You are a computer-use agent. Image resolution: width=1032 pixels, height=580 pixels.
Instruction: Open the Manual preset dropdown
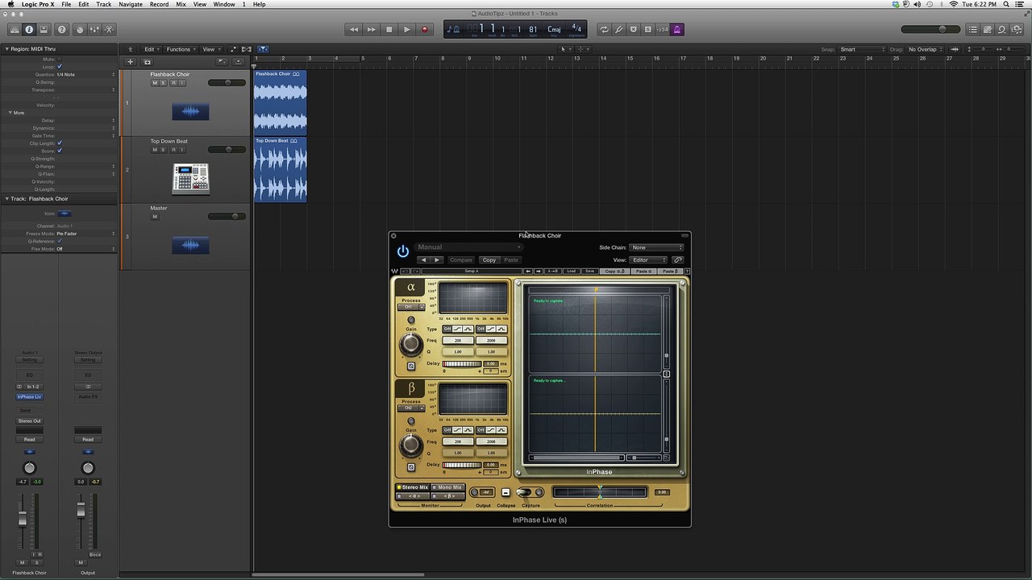(x=469, y=247)
